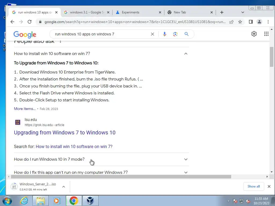This screenshot has height=206, width=275.
Task: Open new tab with plus button
Action: (x=222, y=12)
